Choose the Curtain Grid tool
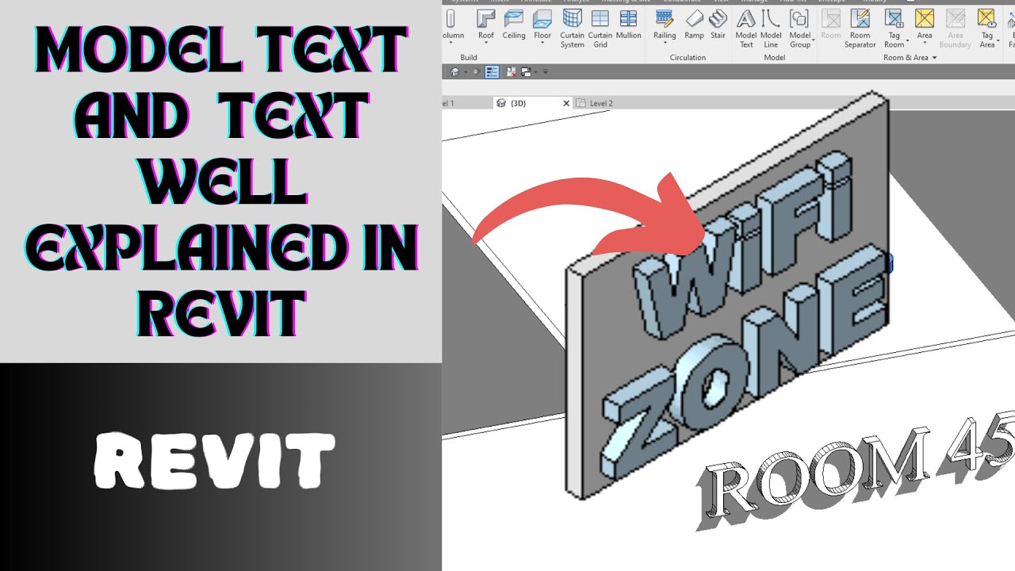 click(600, 29)
